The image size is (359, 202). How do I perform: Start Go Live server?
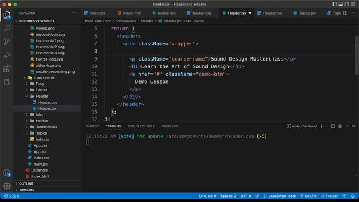point(309,196)
